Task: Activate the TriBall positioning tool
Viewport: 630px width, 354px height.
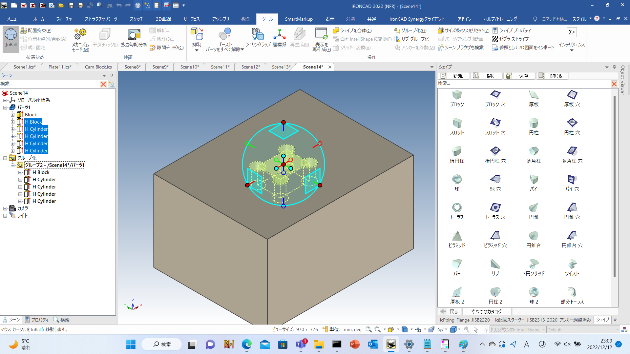Action: (11, 37)
